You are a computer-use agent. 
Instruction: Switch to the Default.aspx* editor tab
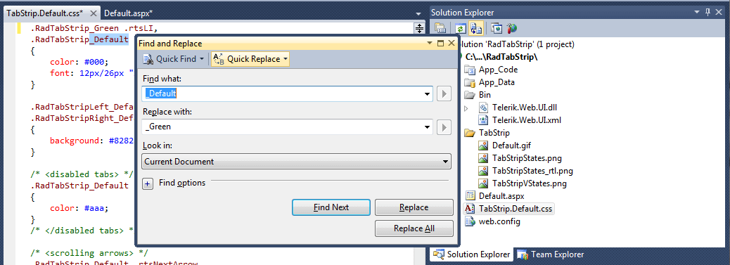coord(128,13)
